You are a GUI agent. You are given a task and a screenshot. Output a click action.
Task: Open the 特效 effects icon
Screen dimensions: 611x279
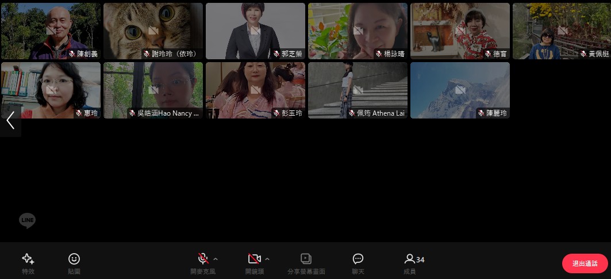point(28,259)
